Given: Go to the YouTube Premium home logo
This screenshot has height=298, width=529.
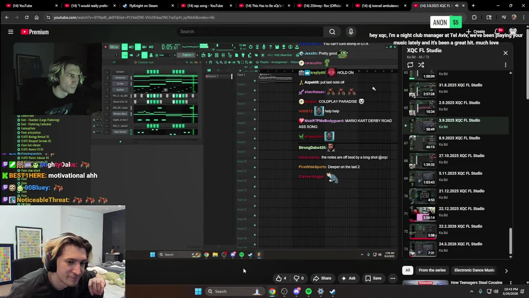Looking at the screenshot, I should 35,32.
